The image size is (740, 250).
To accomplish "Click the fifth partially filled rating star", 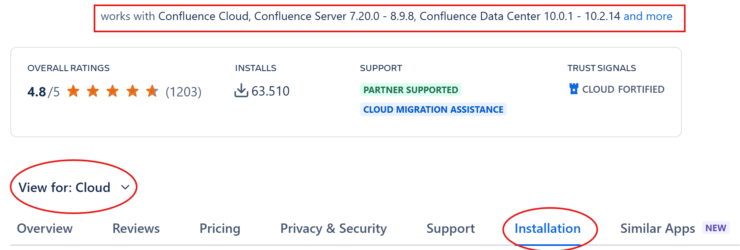I will 152,91.
